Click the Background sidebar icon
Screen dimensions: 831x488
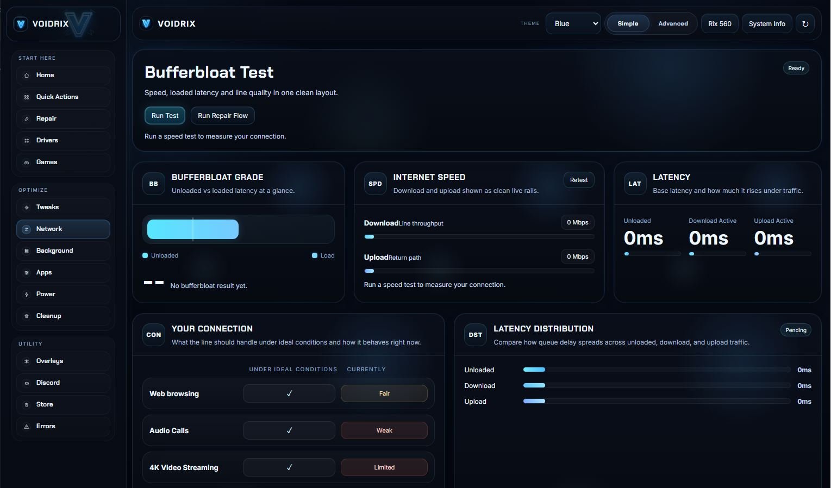coord(27,251)
